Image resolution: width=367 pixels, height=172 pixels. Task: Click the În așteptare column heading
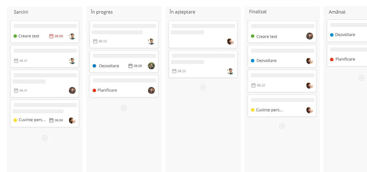182,12
